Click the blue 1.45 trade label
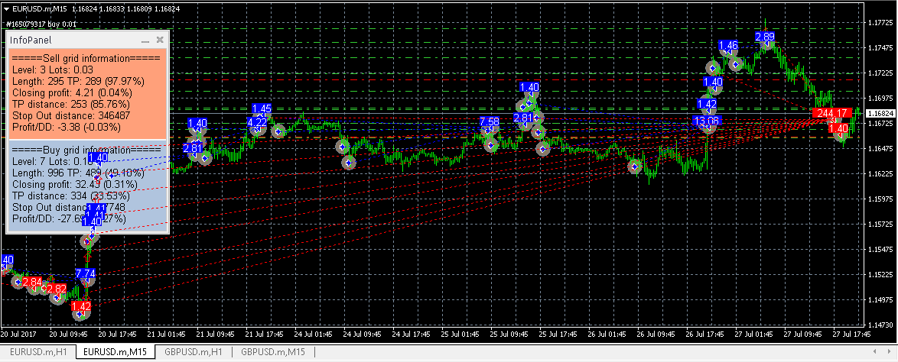898x362 pixels. (x=261, y=108)
